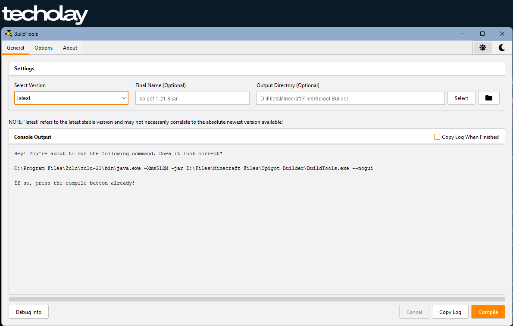This screenshot has width=513, height=326.
Task: Open Debug Info
Action: click(28, 312)
